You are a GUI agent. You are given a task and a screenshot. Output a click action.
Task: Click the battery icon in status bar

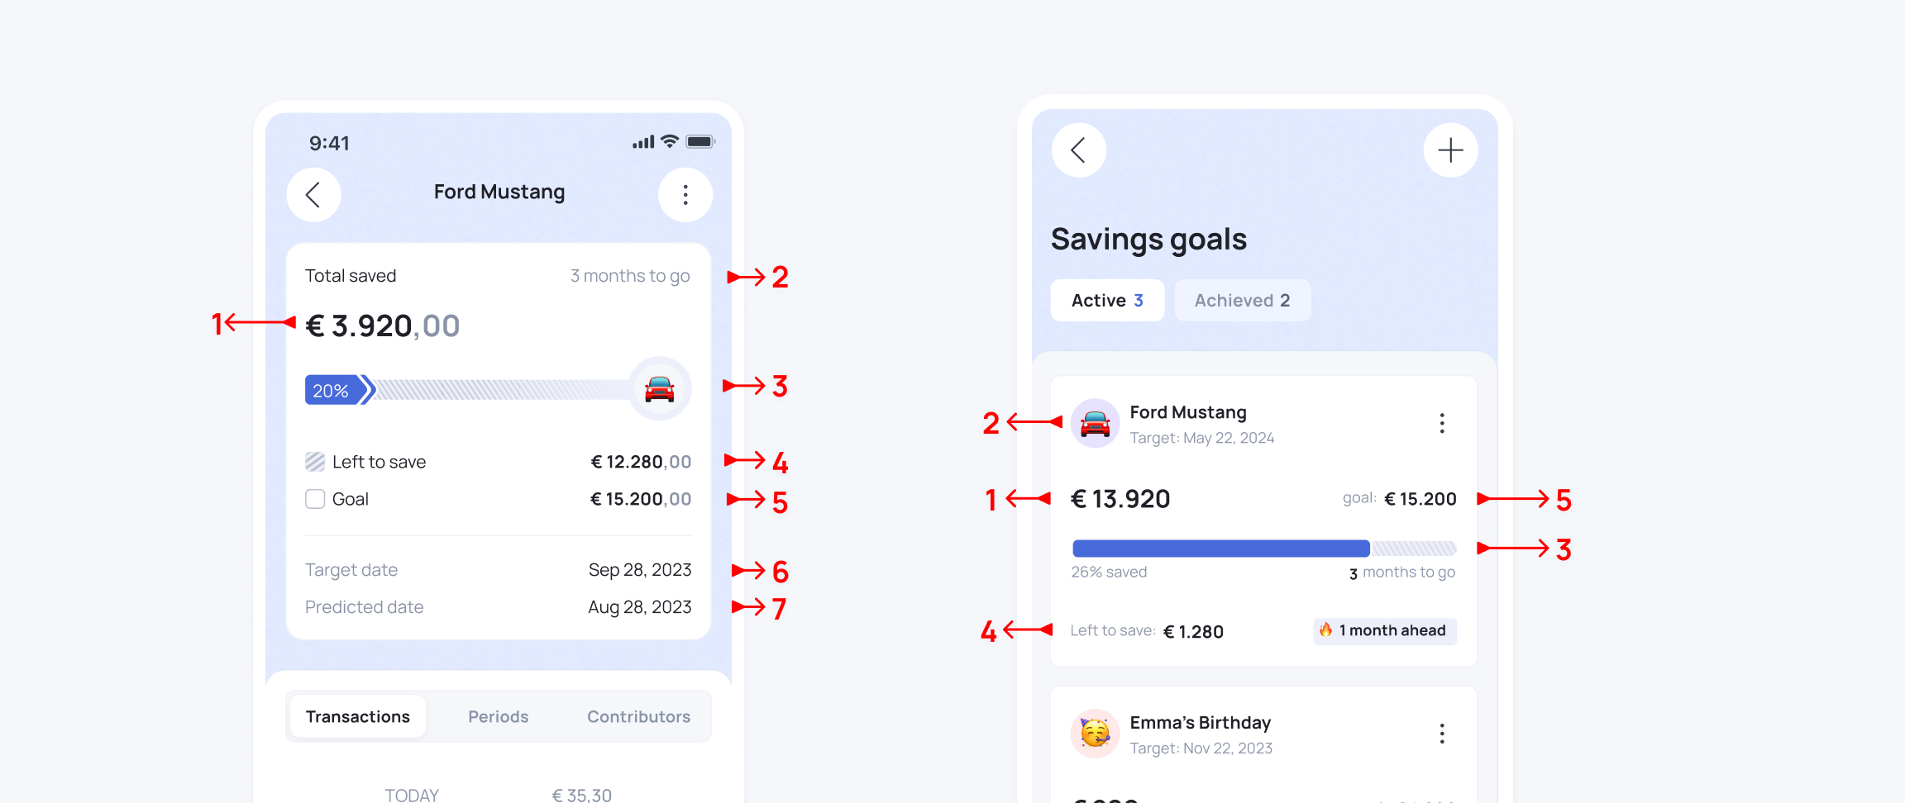pyautogui.click(x=699, y=141)
